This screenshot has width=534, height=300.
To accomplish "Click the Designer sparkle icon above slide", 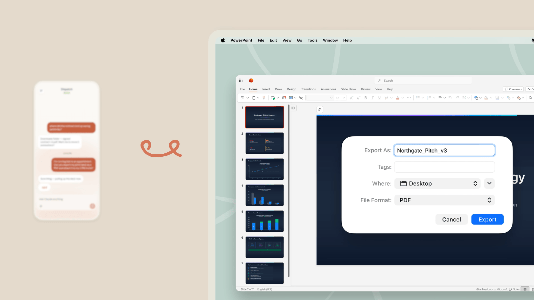I will pos(320,110).
